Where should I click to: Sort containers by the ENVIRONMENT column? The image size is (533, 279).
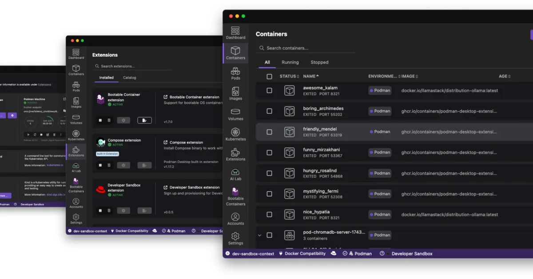point(384,76)
